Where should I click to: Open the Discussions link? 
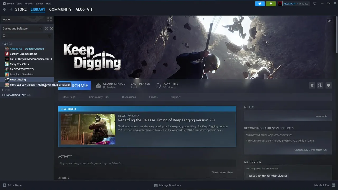pos(129,97)
